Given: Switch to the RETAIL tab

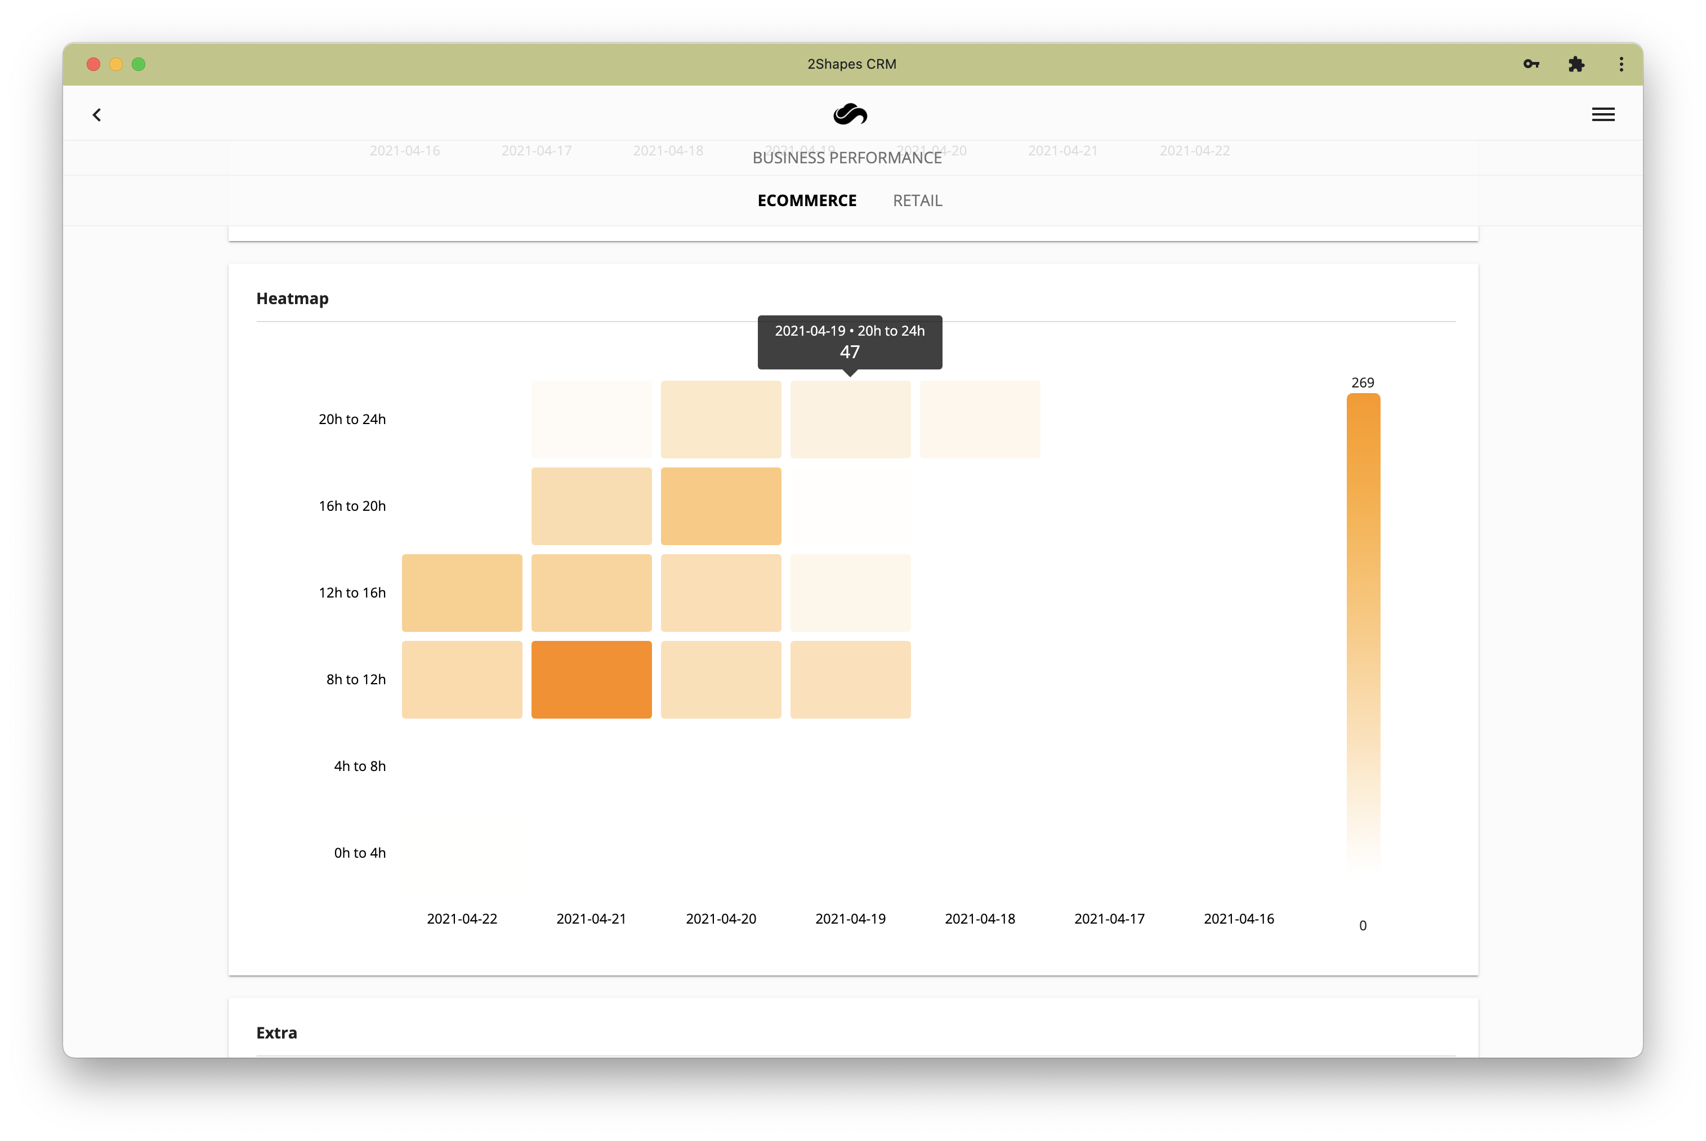Looking at the screenshot, I should point(917,201).
